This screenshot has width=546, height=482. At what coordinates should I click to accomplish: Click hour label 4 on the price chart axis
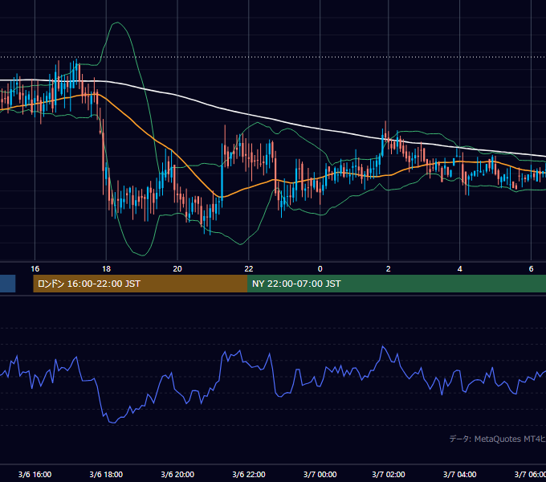coord(459,269)
